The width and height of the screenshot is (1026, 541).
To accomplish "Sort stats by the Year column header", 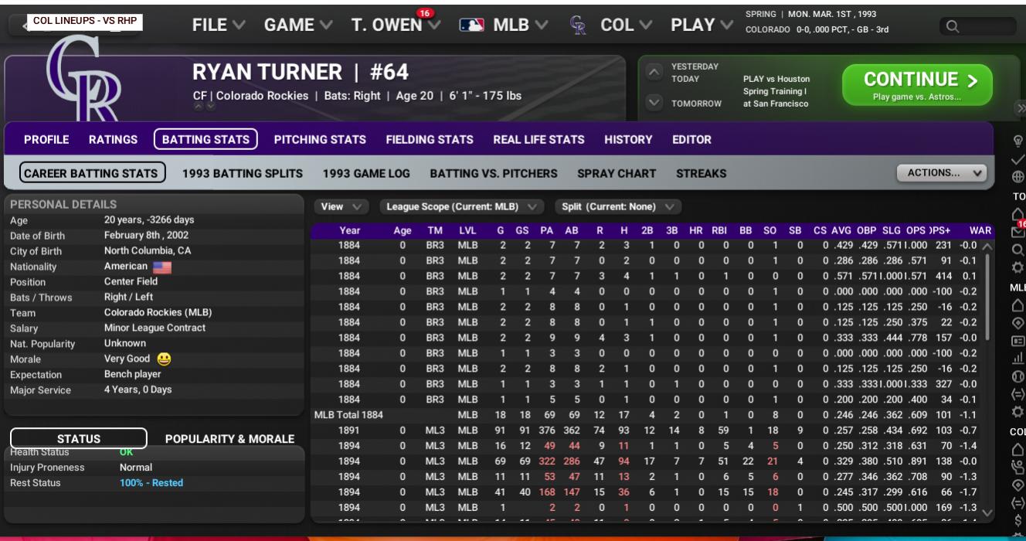I will (x=349, y=230).
